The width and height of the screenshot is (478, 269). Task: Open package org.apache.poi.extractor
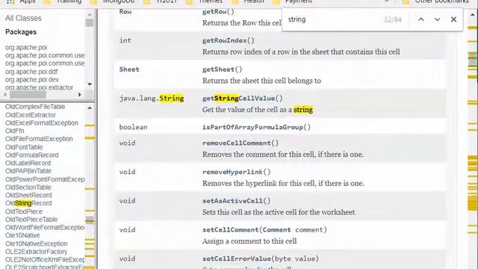[39, 87]
